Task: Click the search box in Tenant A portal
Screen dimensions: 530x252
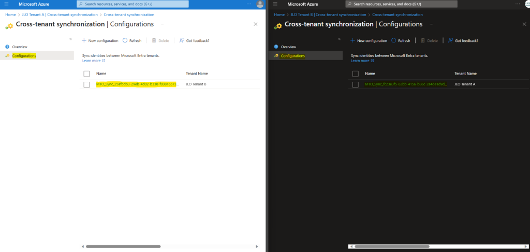Action: [133, 4]
